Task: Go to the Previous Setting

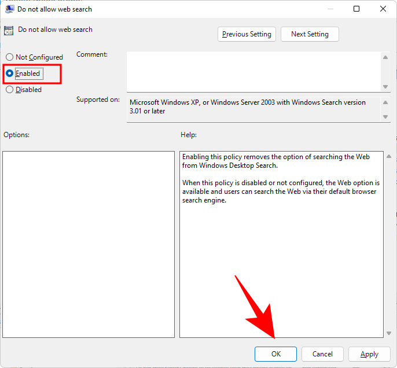Action: click(247, 34)
